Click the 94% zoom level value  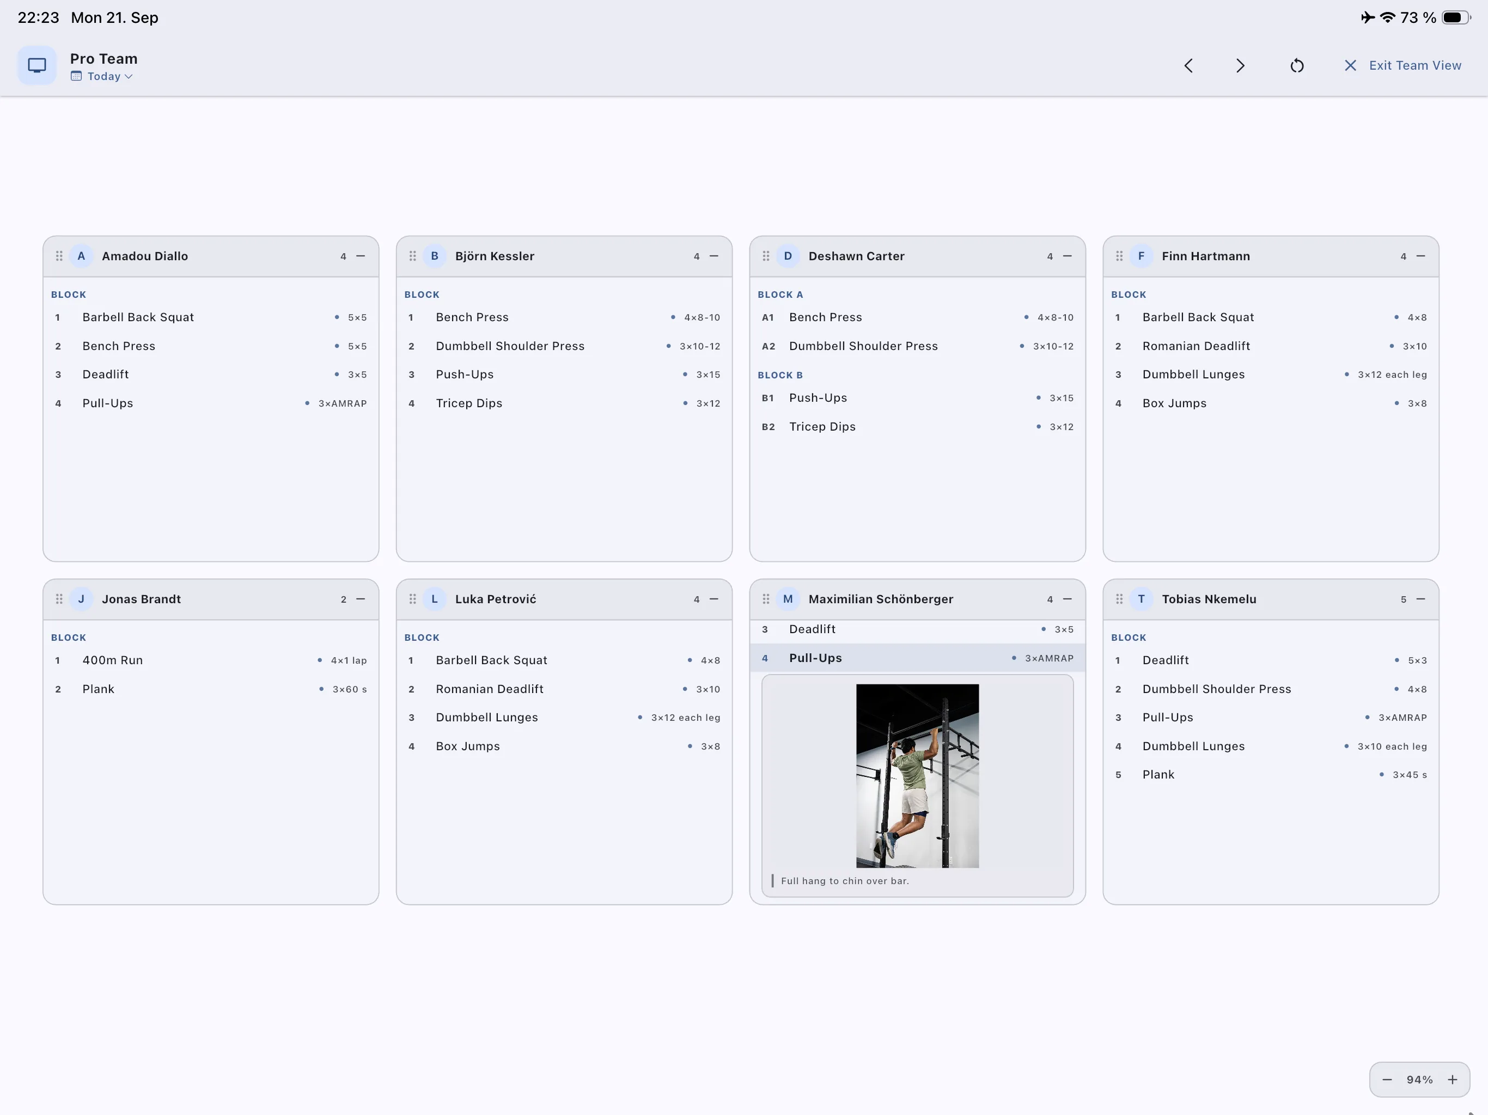click(1419, 1080)
